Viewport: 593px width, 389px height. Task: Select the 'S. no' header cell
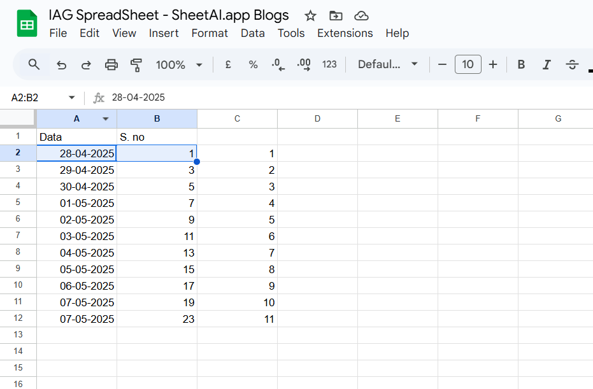click(x=157, y=137)
